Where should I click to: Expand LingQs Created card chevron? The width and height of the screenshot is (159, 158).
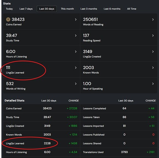tap(153, 52)
